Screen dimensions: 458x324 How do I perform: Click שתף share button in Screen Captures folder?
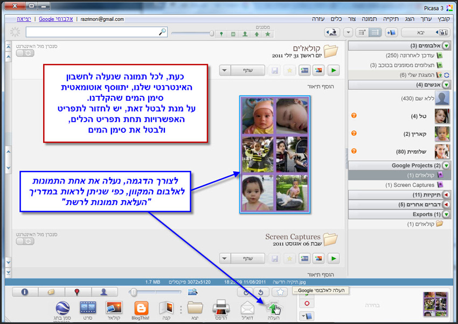click(x=248, y=258)
